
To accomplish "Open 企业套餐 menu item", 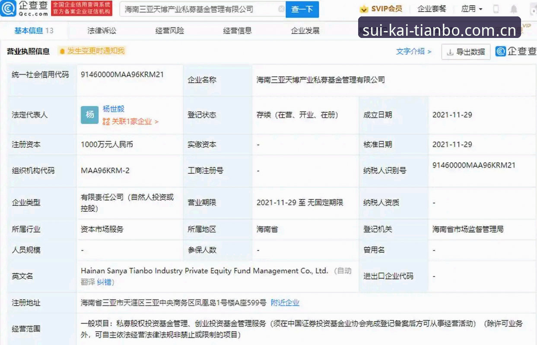I will 432,9.
